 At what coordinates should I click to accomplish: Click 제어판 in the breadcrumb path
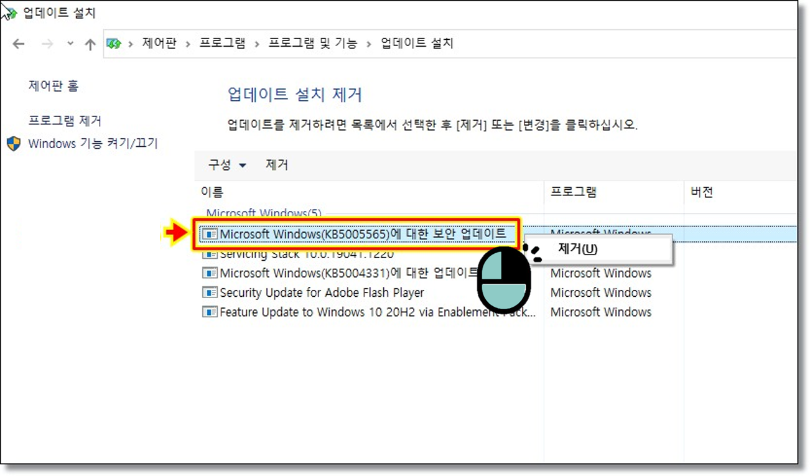coord(159,44)
